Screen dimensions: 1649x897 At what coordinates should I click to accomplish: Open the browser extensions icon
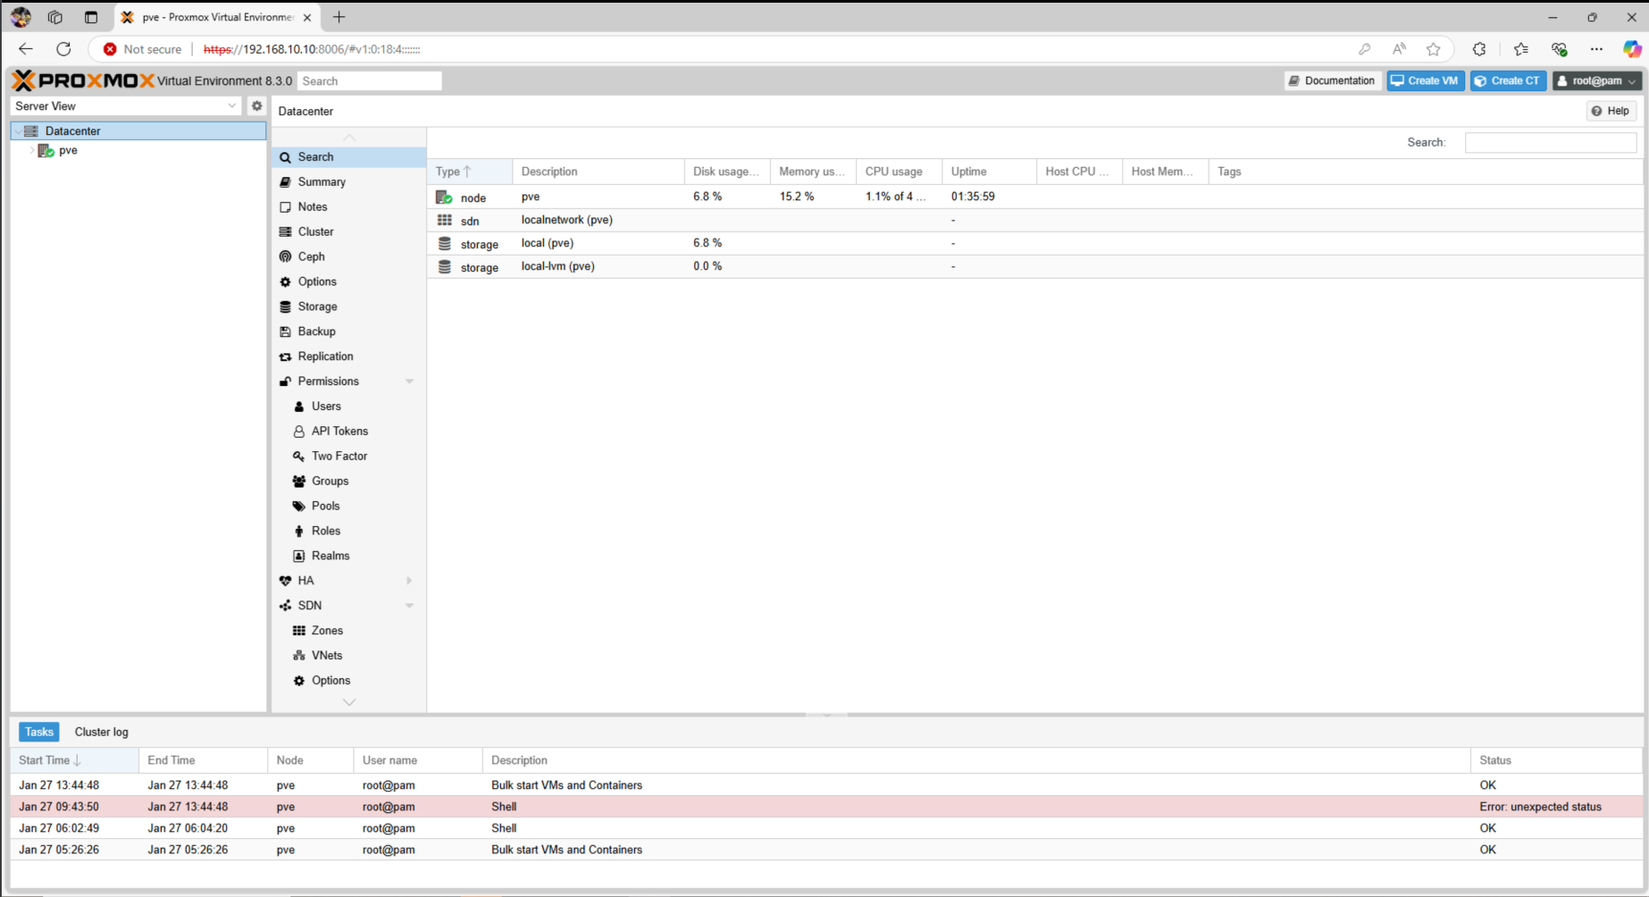point(1479,49)
